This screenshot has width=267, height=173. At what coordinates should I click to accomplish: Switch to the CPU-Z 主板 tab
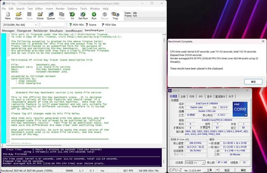coord(183,97)
